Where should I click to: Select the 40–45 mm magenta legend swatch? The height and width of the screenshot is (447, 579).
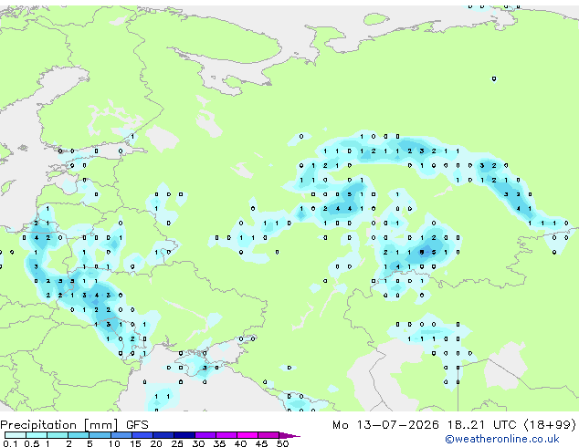tap(247, 435)
